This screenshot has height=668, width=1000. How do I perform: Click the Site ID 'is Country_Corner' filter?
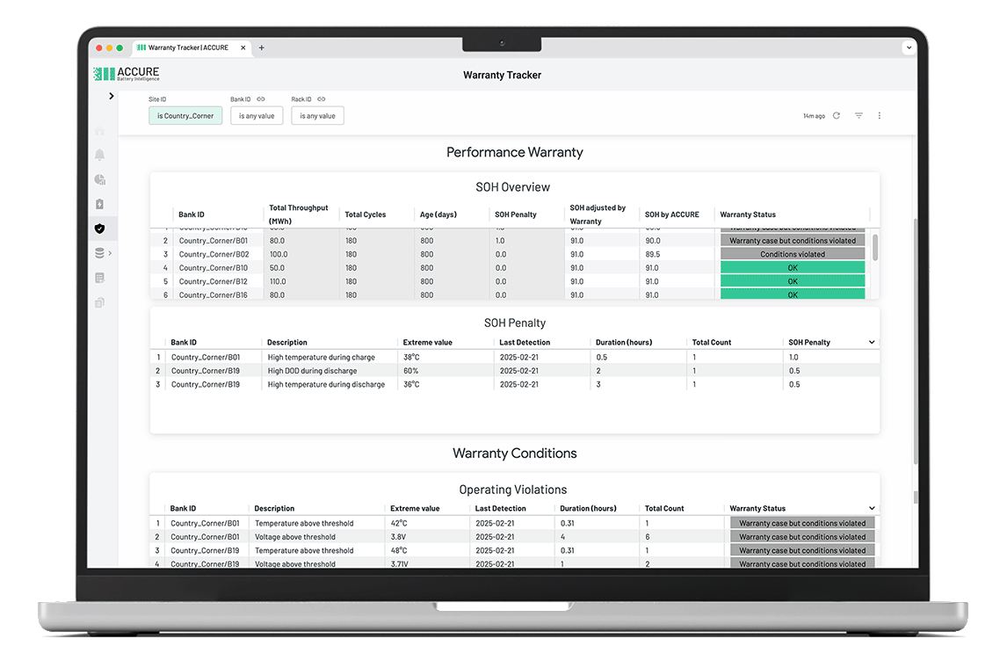pos(185,116)
